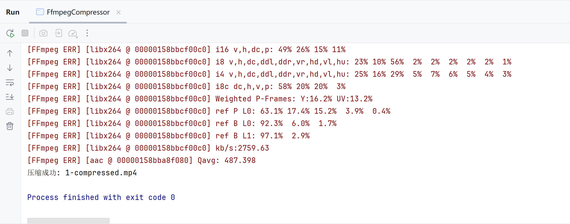The image size is (570, 224).
Task: Open the more options vertical dots menu
Action: tap(87, 33)
